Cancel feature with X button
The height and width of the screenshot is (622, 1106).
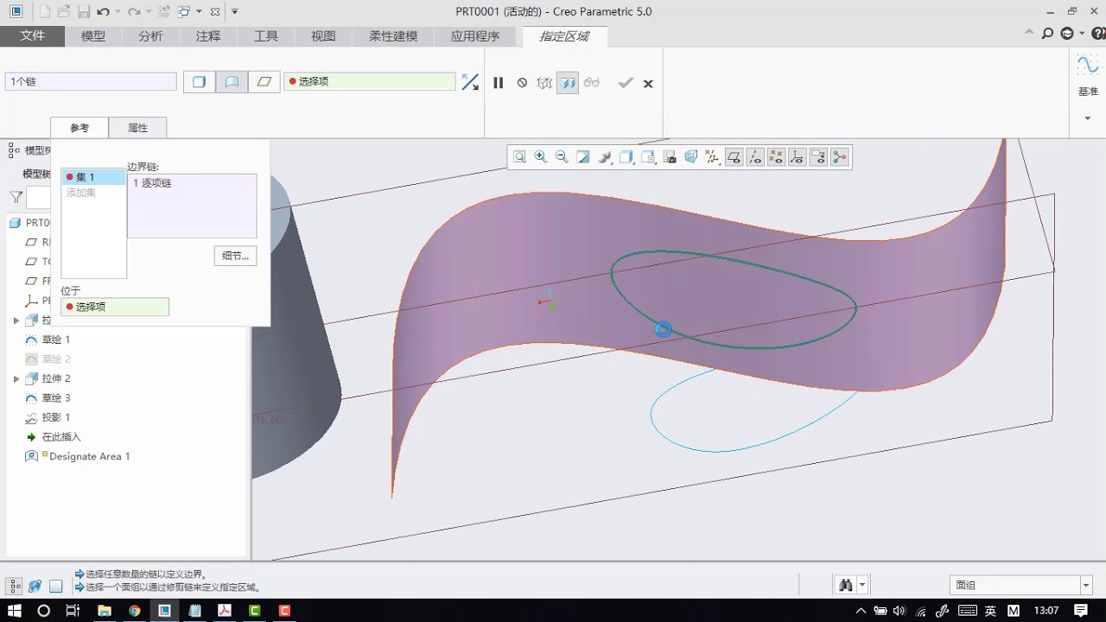pyautogui.click(x=648, y=84)
